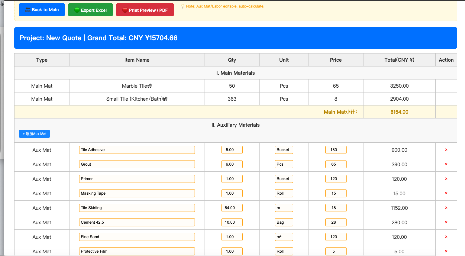The image size is (465, 256).
Task: Select Marble Tile total 3250.00
Action: pyautogui.click(x=399, y=86)
